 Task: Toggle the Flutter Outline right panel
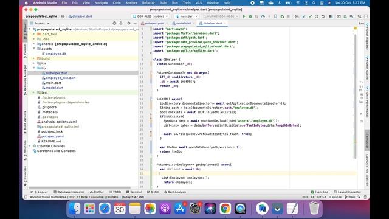(x=367, y=68)
